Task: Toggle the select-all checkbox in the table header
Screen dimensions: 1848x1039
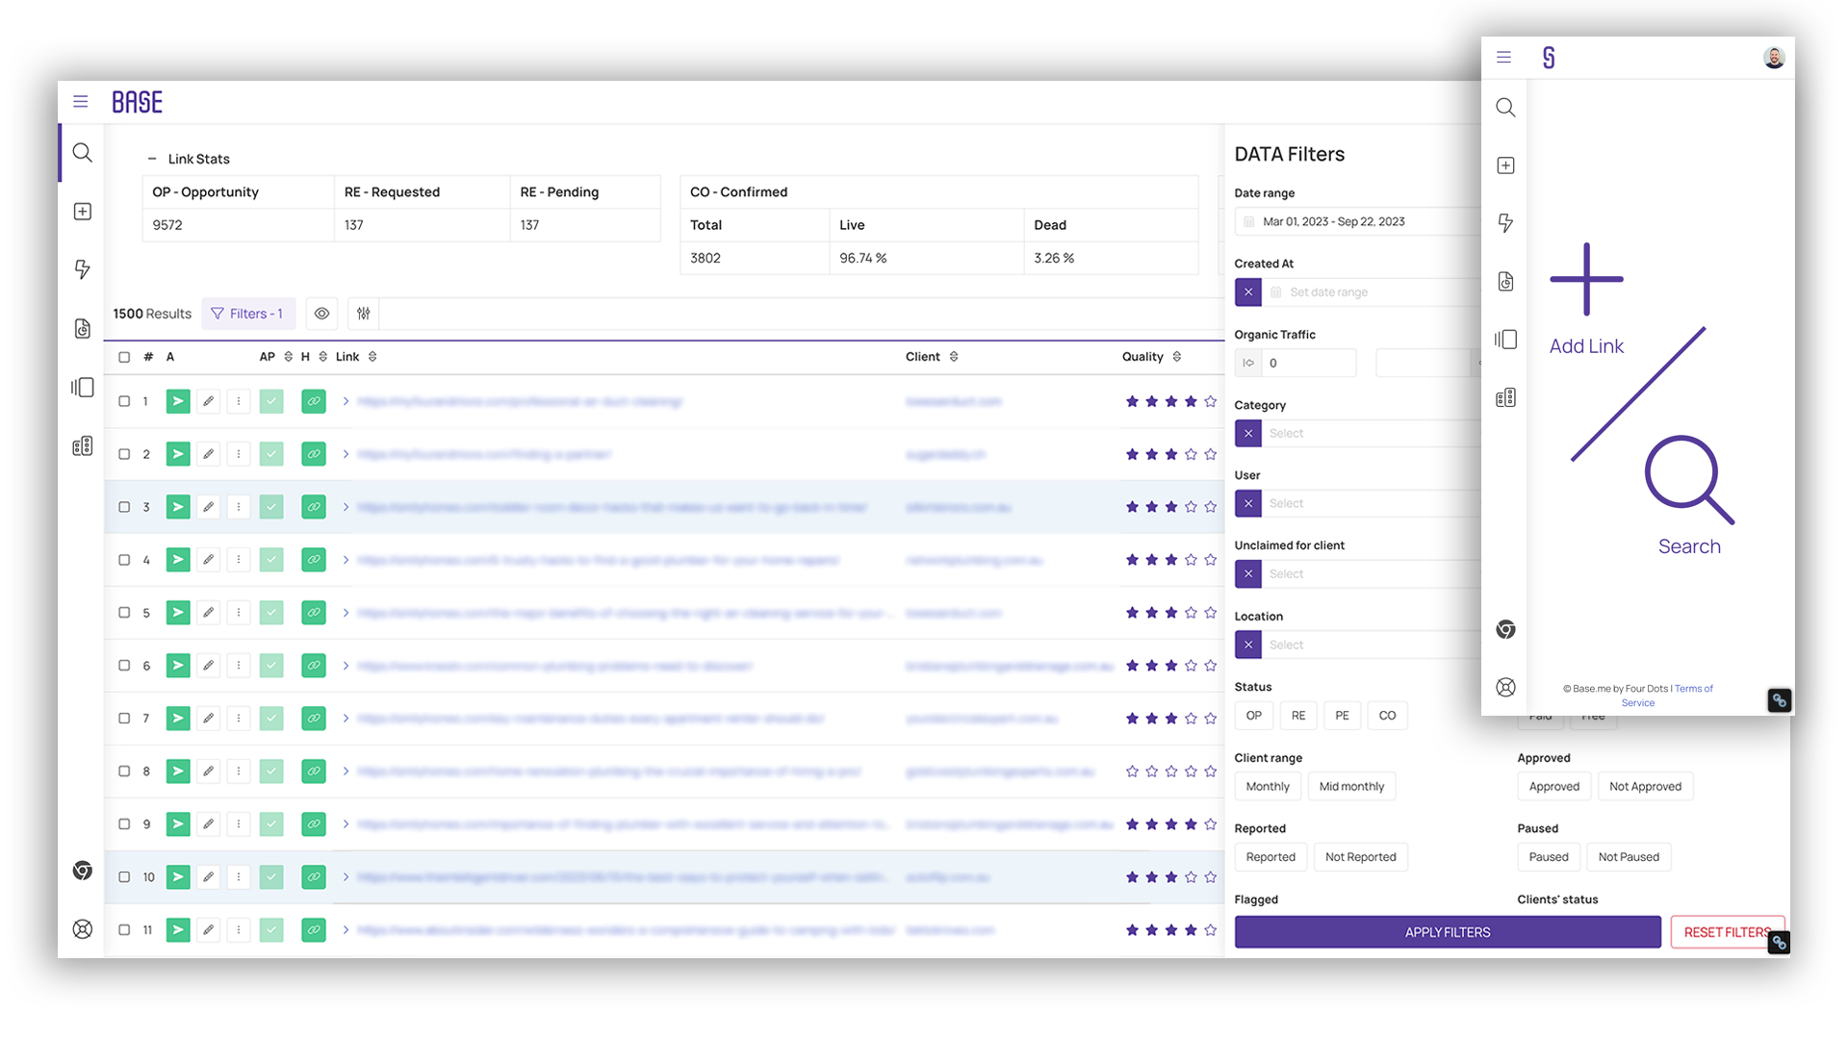Action: coord(124,357)
